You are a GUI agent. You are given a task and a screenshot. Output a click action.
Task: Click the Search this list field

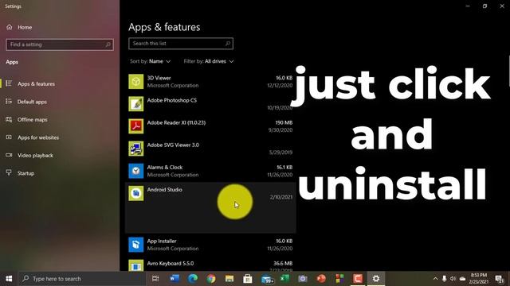[x=181, y=44]
